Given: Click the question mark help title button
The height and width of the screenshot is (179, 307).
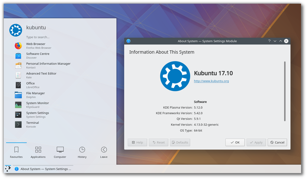Looking at the screenshot, I should [269, 41].
